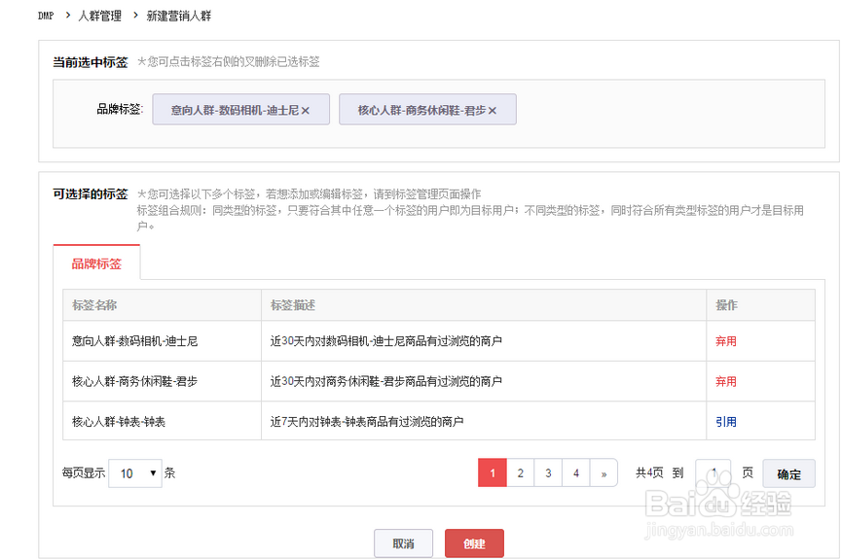Select page 1 in pagination
The image size is (841, 559).
tap(493, 473)
